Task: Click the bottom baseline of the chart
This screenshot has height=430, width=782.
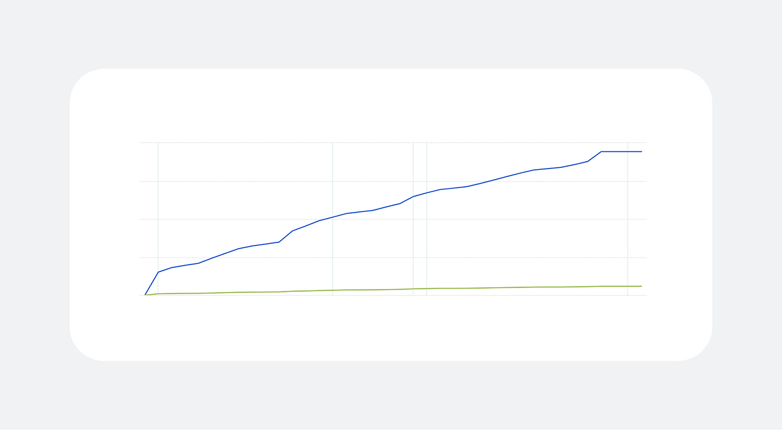Action: pyautogui.click(x=393, y=296)
